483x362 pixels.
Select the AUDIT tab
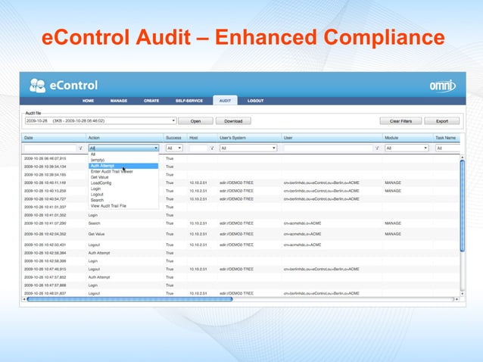225,101
